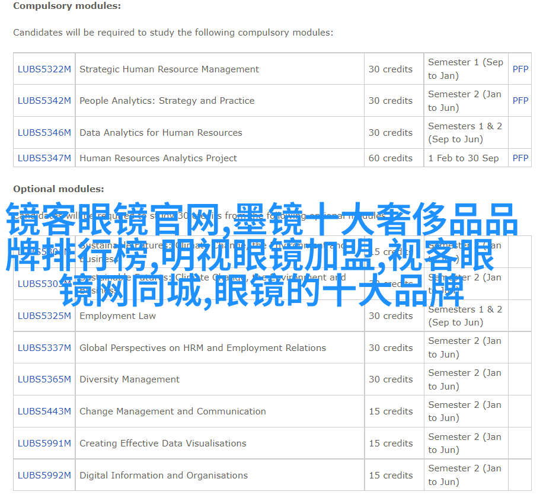Select the semester cell in the LUBS5991M row
543x501 pixels.
[465, 443]
